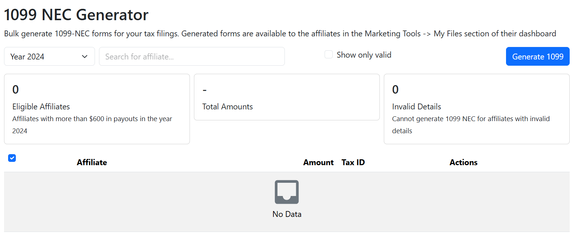Click the bulk generate description text
This screenshot has height=236, width=573.
click(x=280, y=34)
